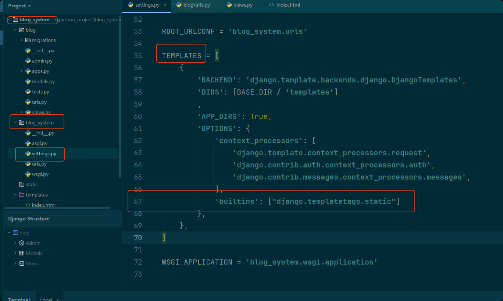Switch to the views.py editor tab
Viewport: 503px width, 301px height.
click(x=243, y=5)
